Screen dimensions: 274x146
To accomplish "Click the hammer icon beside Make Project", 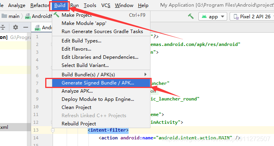I will (57, 15).
